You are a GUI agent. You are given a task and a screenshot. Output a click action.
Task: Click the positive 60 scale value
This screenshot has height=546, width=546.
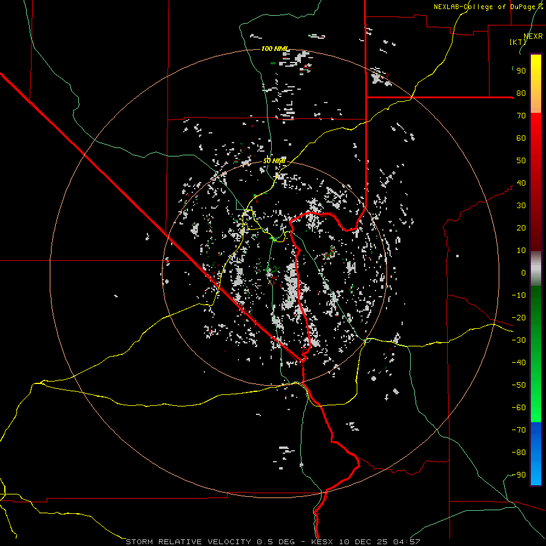coord(521,138)
